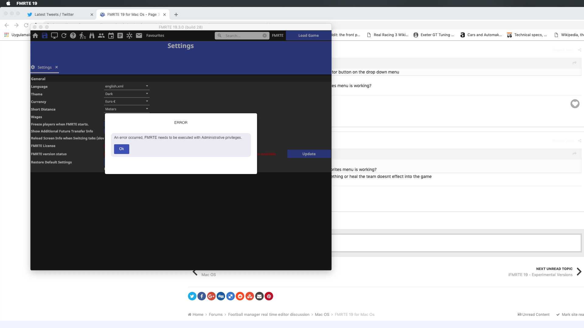Click the reload arrow icon in FMRTE toolbar

[64, 36]
